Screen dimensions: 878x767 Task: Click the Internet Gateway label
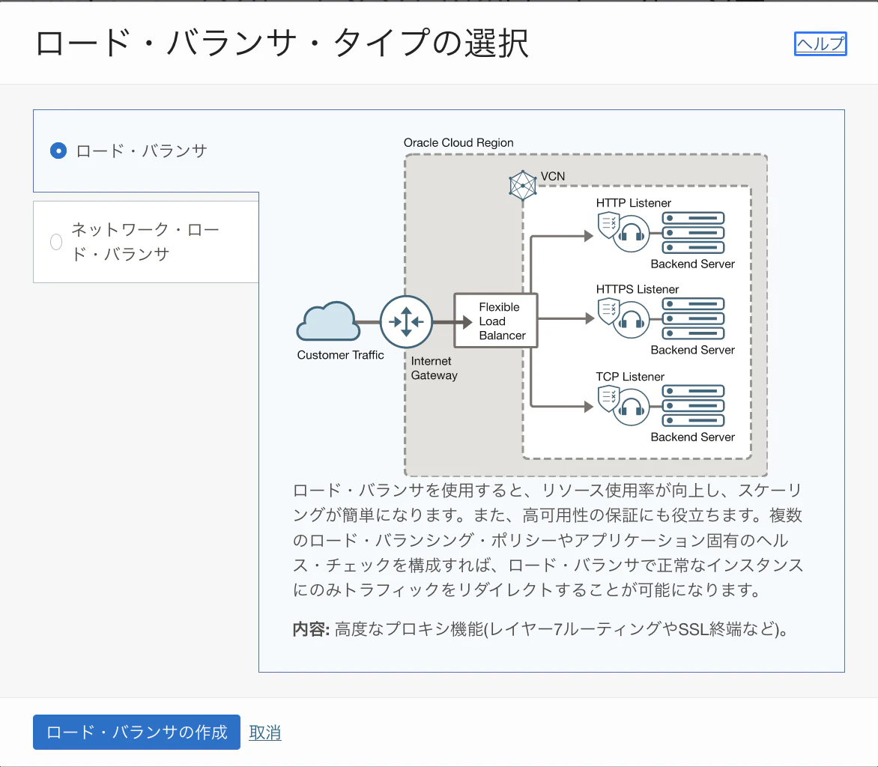(434, 368)
